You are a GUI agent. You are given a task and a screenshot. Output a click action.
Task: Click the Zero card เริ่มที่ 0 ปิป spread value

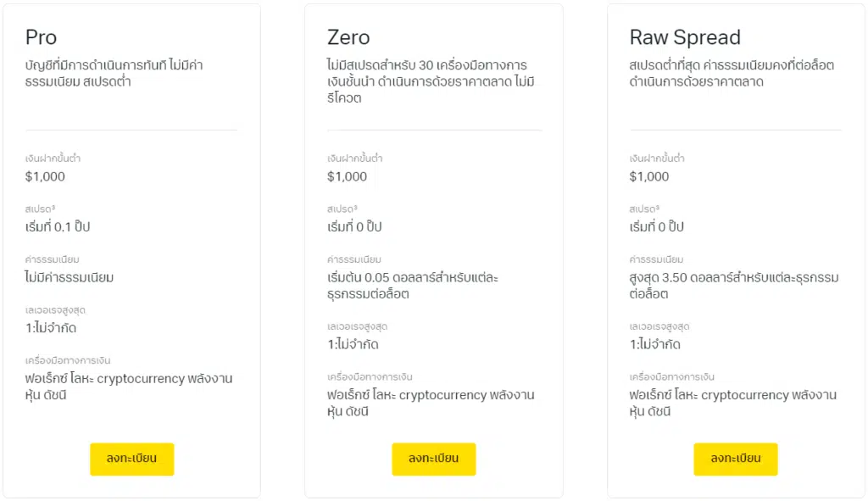(354, 226)
